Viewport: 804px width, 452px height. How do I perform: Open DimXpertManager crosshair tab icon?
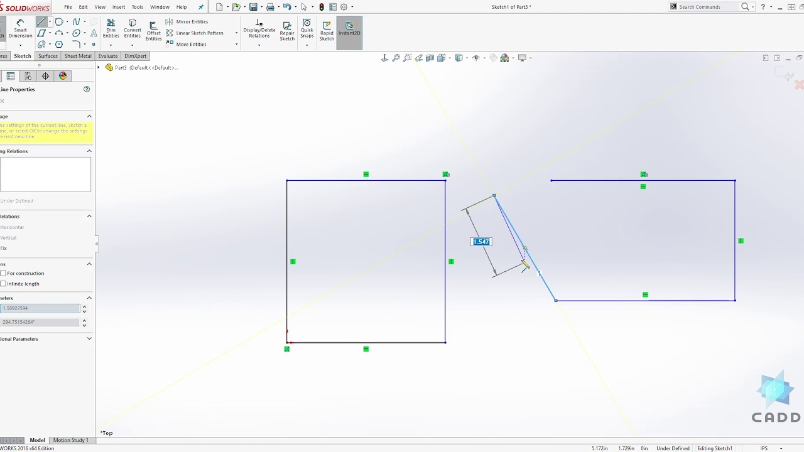(x=45, y=76)
